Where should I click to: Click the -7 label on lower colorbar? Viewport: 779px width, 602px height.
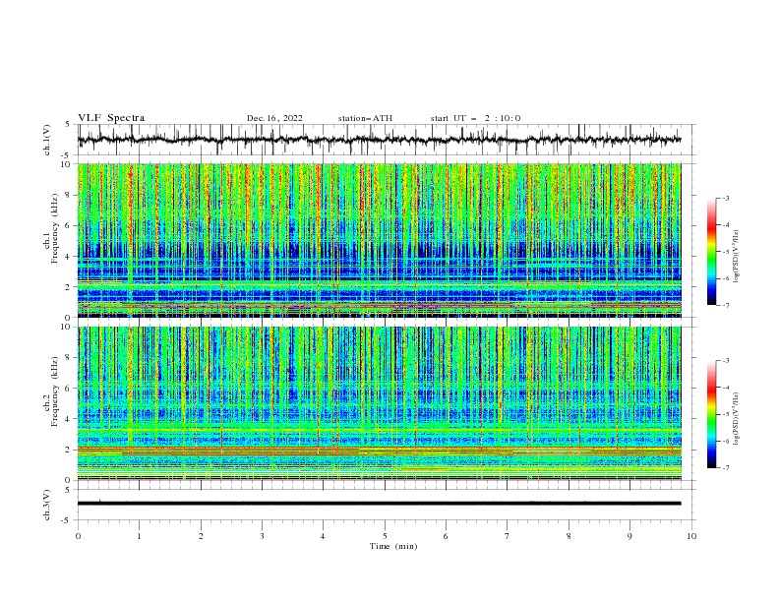click(x=726, y=468)
